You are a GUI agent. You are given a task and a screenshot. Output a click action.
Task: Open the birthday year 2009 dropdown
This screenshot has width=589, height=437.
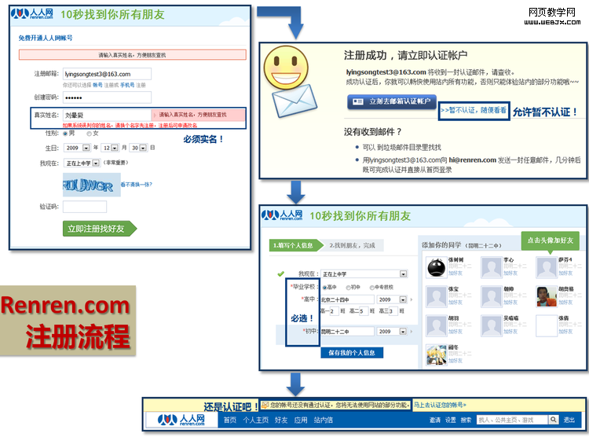pos(87,148)
